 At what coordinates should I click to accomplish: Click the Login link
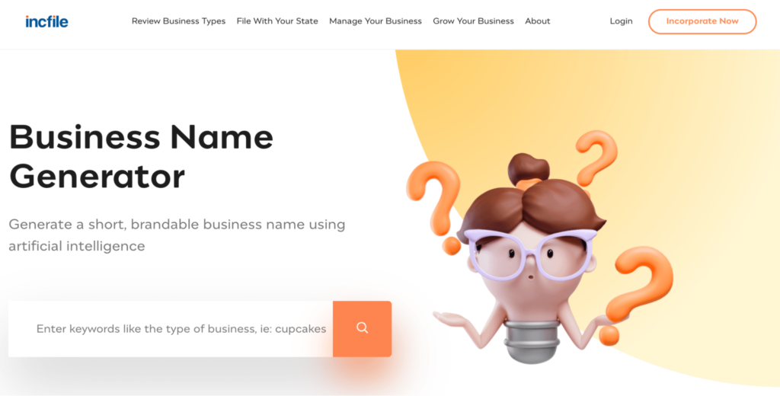coord(622,21)
